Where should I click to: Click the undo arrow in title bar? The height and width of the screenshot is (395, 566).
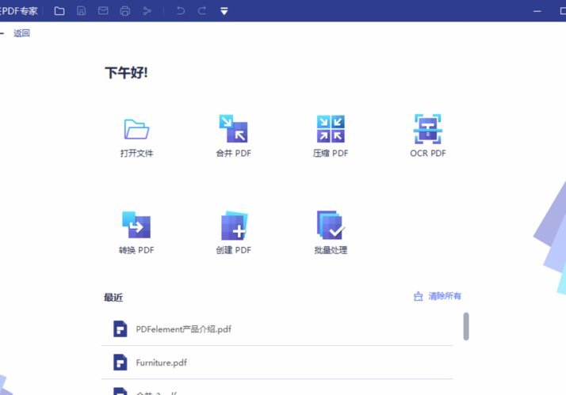click(x=181, y=11)
